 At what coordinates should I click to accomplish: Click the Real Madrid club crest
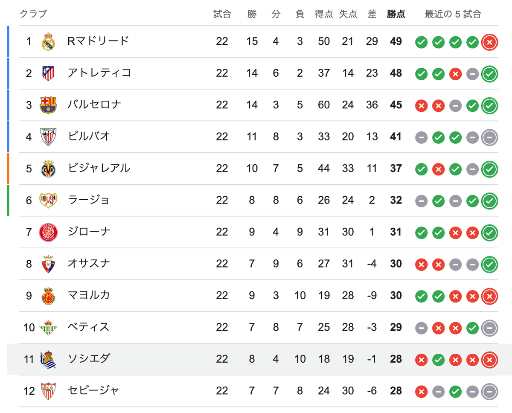[48, 41]
